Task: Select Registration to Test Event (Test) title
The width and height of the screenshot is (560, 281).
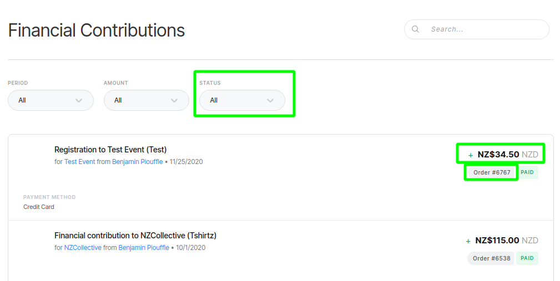Action: coord(110,150)
